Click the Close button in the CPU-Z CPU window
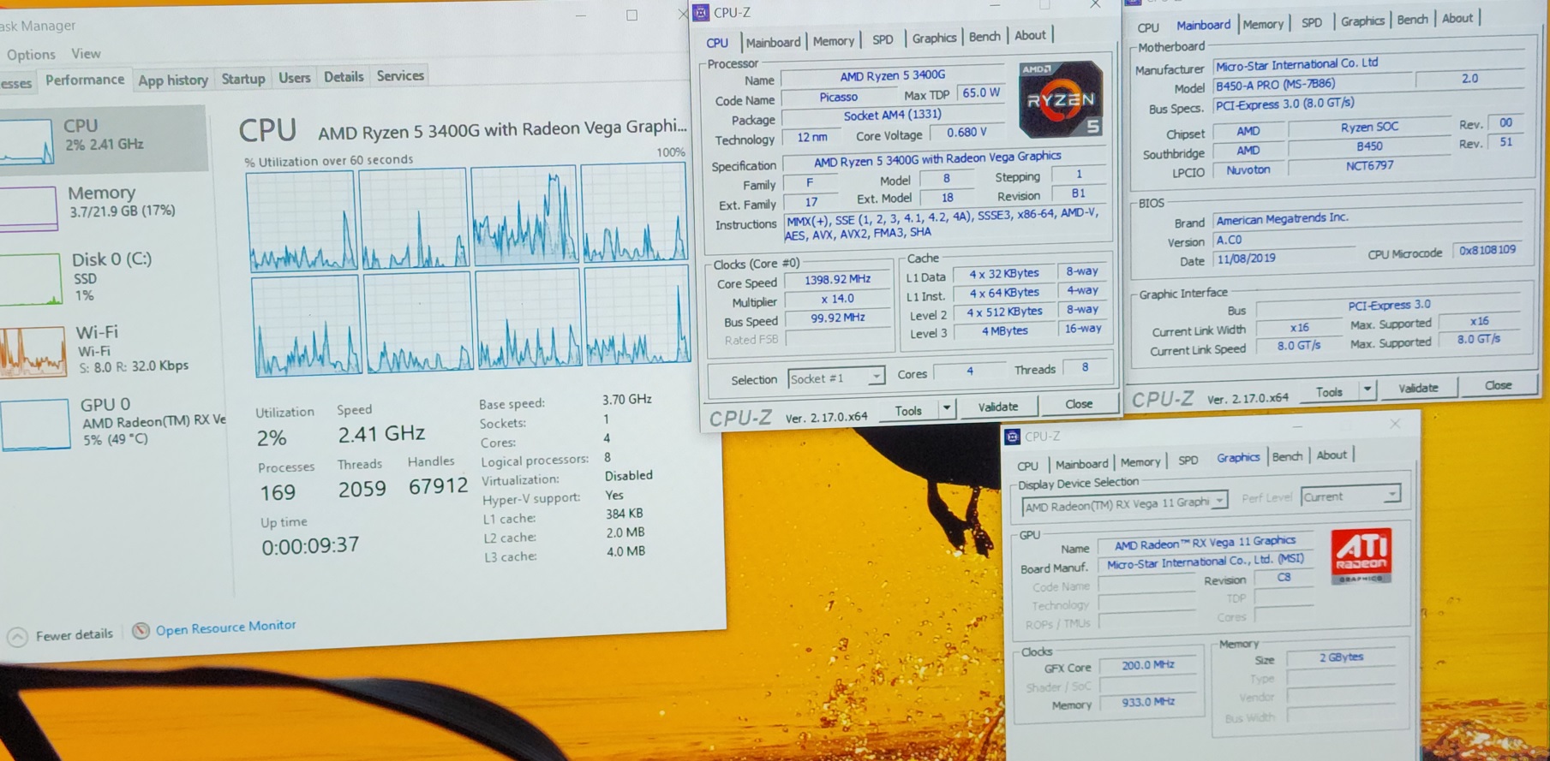1550x761 pixels. coord(1078,404)
